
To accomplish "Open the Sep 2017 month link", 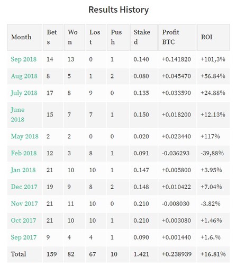I will tap(24, 237).
